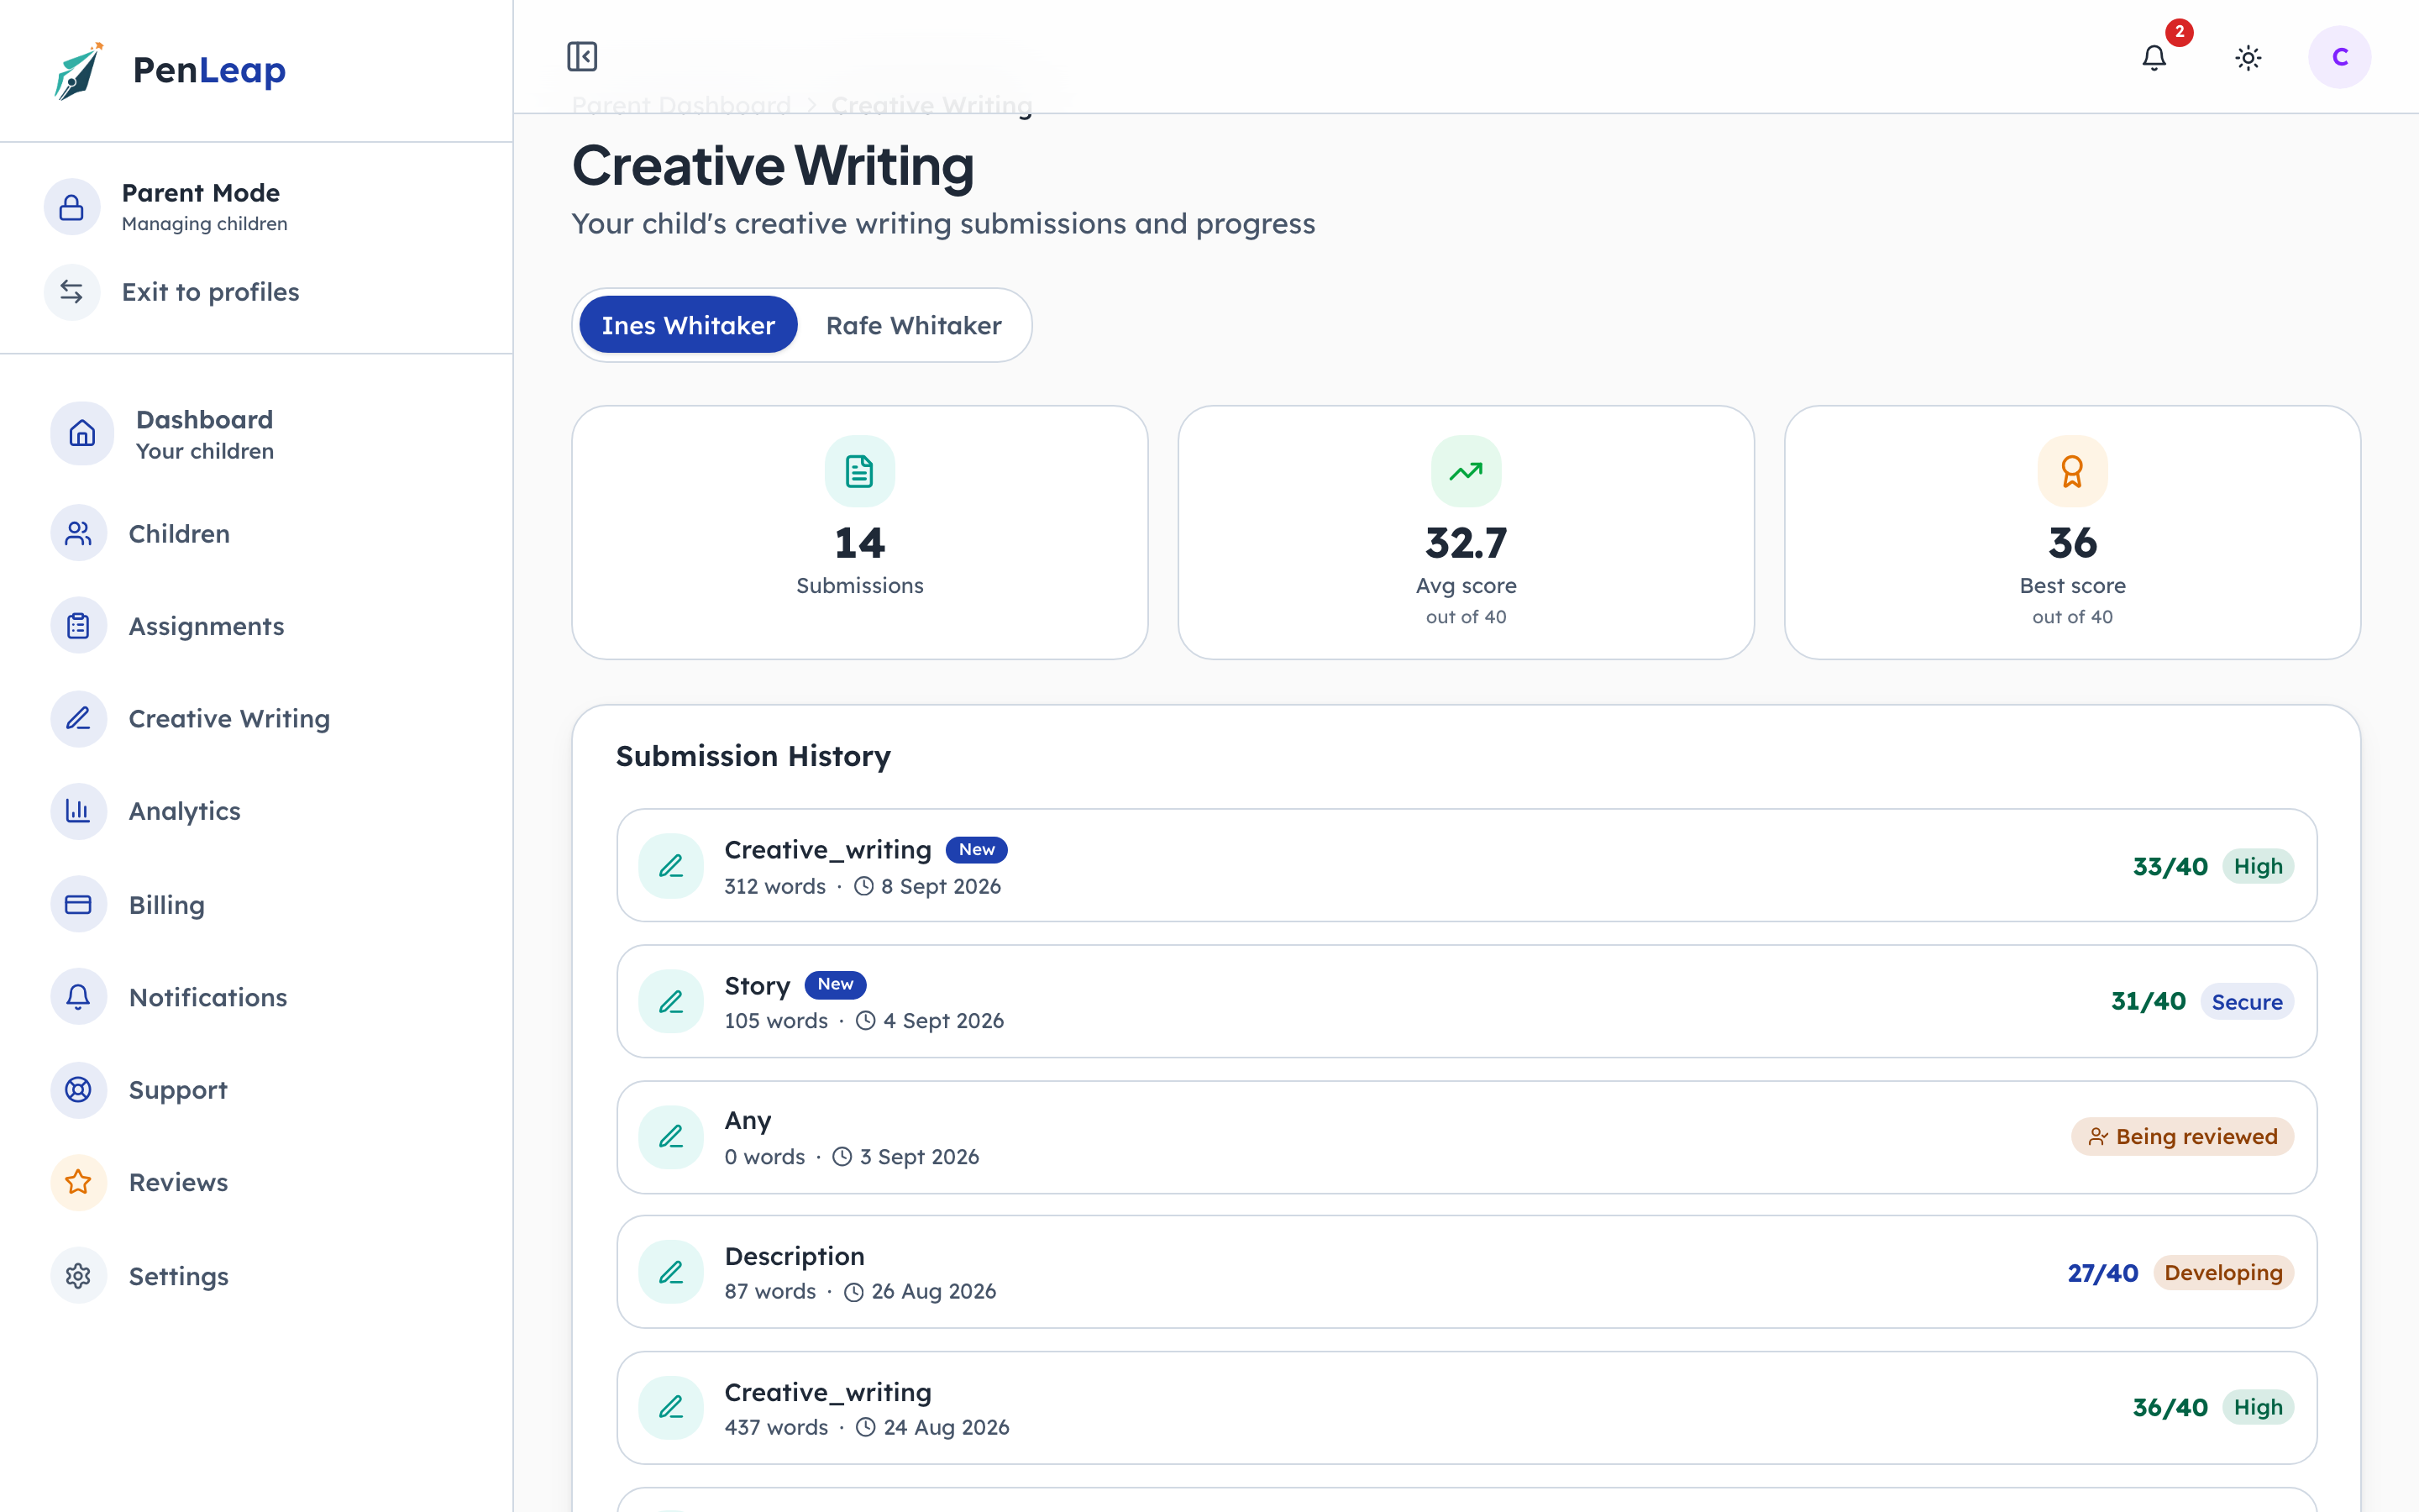This screenshot has width=2419, height=1512.
Task: Toggle light/dark theme sun icon
Action: (x=2248, y=57)
